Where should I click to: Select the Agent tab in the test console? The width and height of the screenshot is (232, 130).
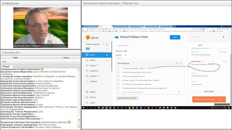tap(200, 45)
